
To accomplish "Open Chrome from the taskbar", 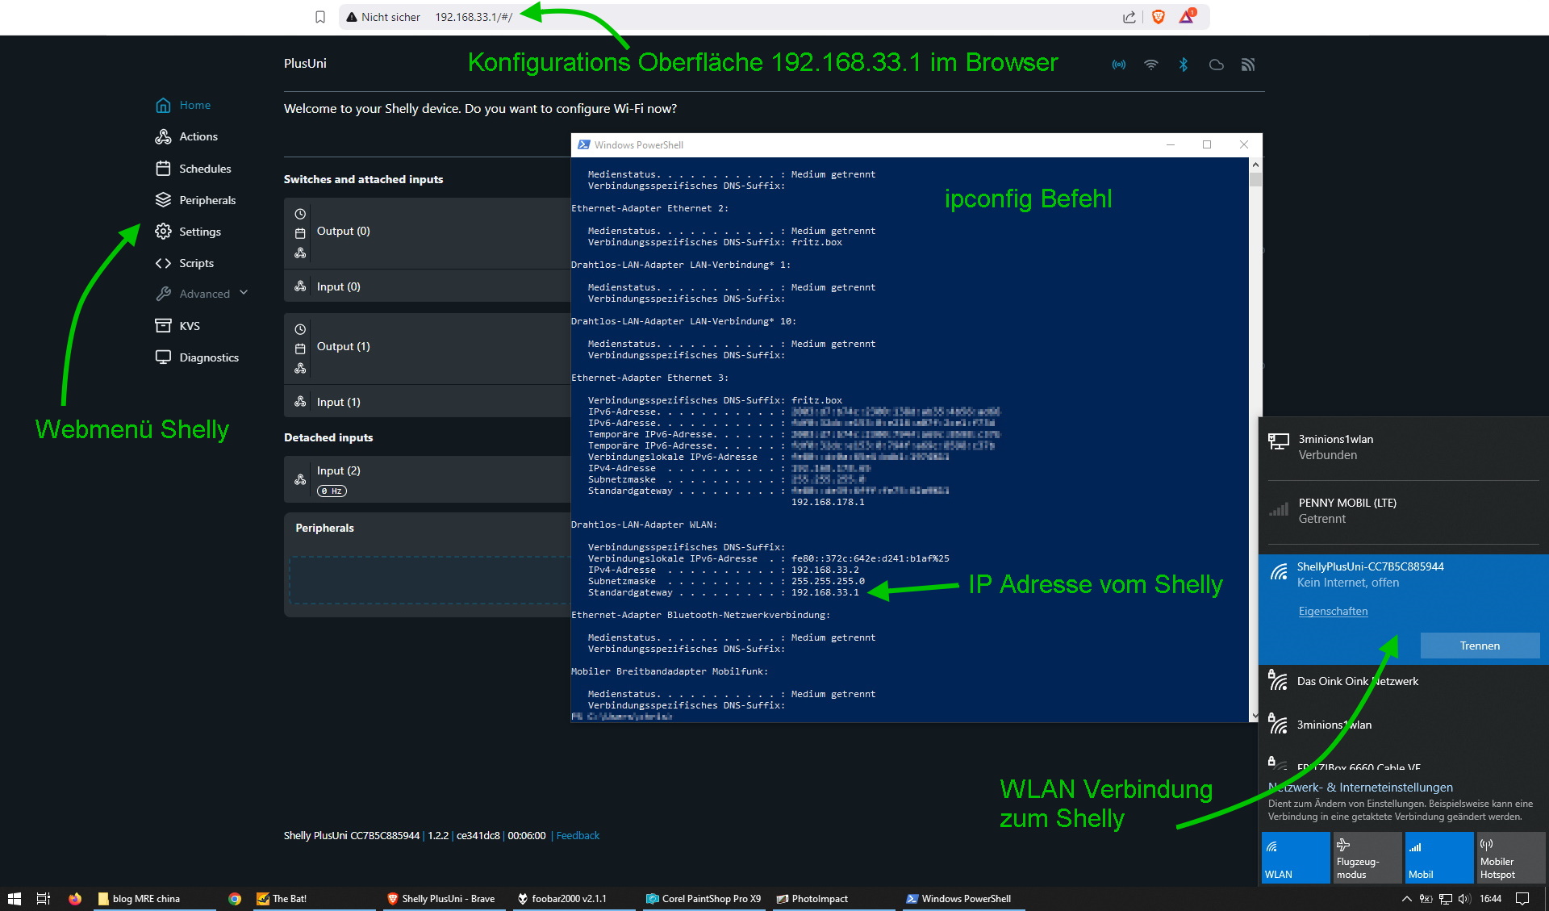I will point(235,899).
